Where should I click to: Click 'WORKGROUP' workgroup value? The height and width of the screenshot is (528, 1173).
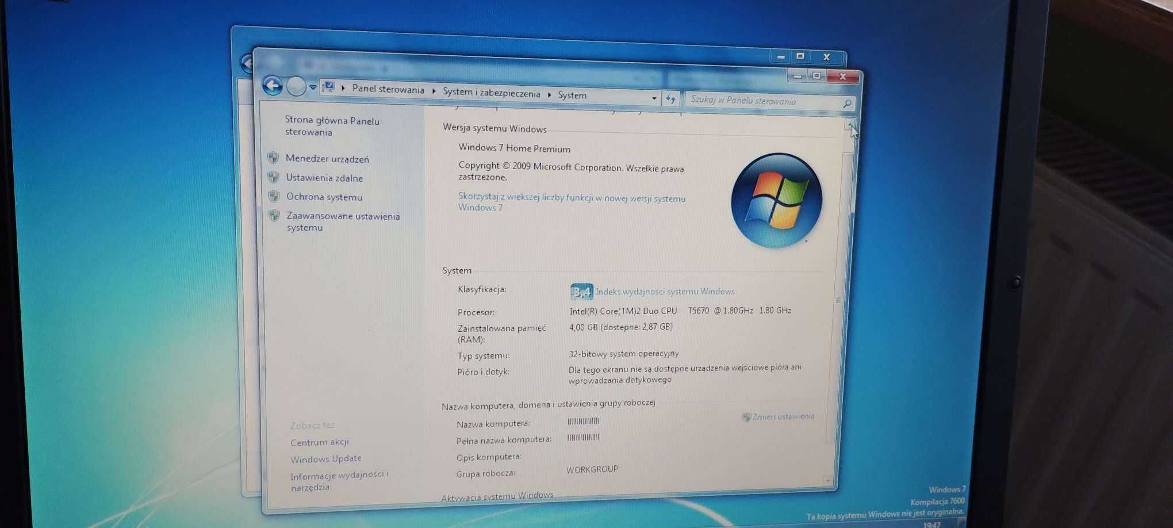click(592, 469)
